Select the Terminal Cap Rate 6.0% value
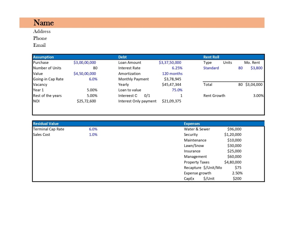Screen dimensions: 300x225 tap(93, 129)
